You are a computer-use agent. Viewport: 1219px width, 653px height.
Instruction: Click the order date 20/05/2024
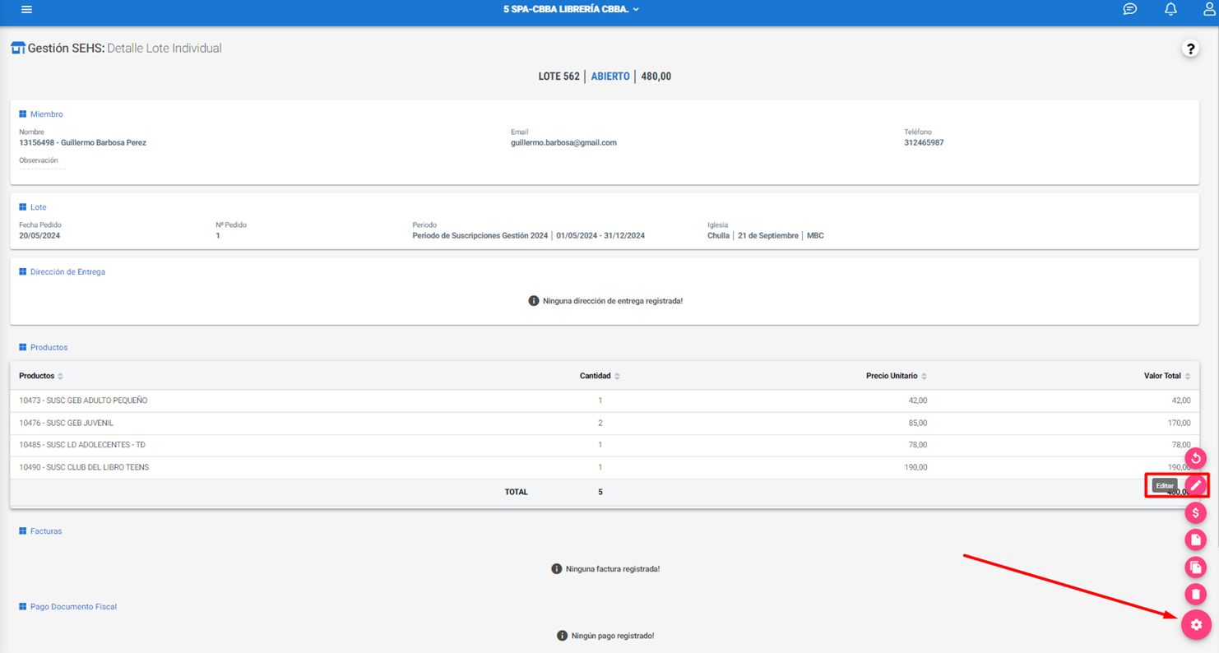tap(39, 236)
